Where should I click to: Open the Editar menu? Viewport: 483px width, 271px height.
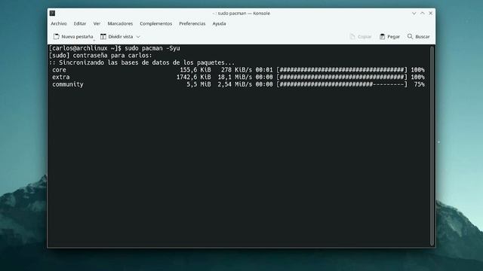pyautogui.click(x=80, y=23)
